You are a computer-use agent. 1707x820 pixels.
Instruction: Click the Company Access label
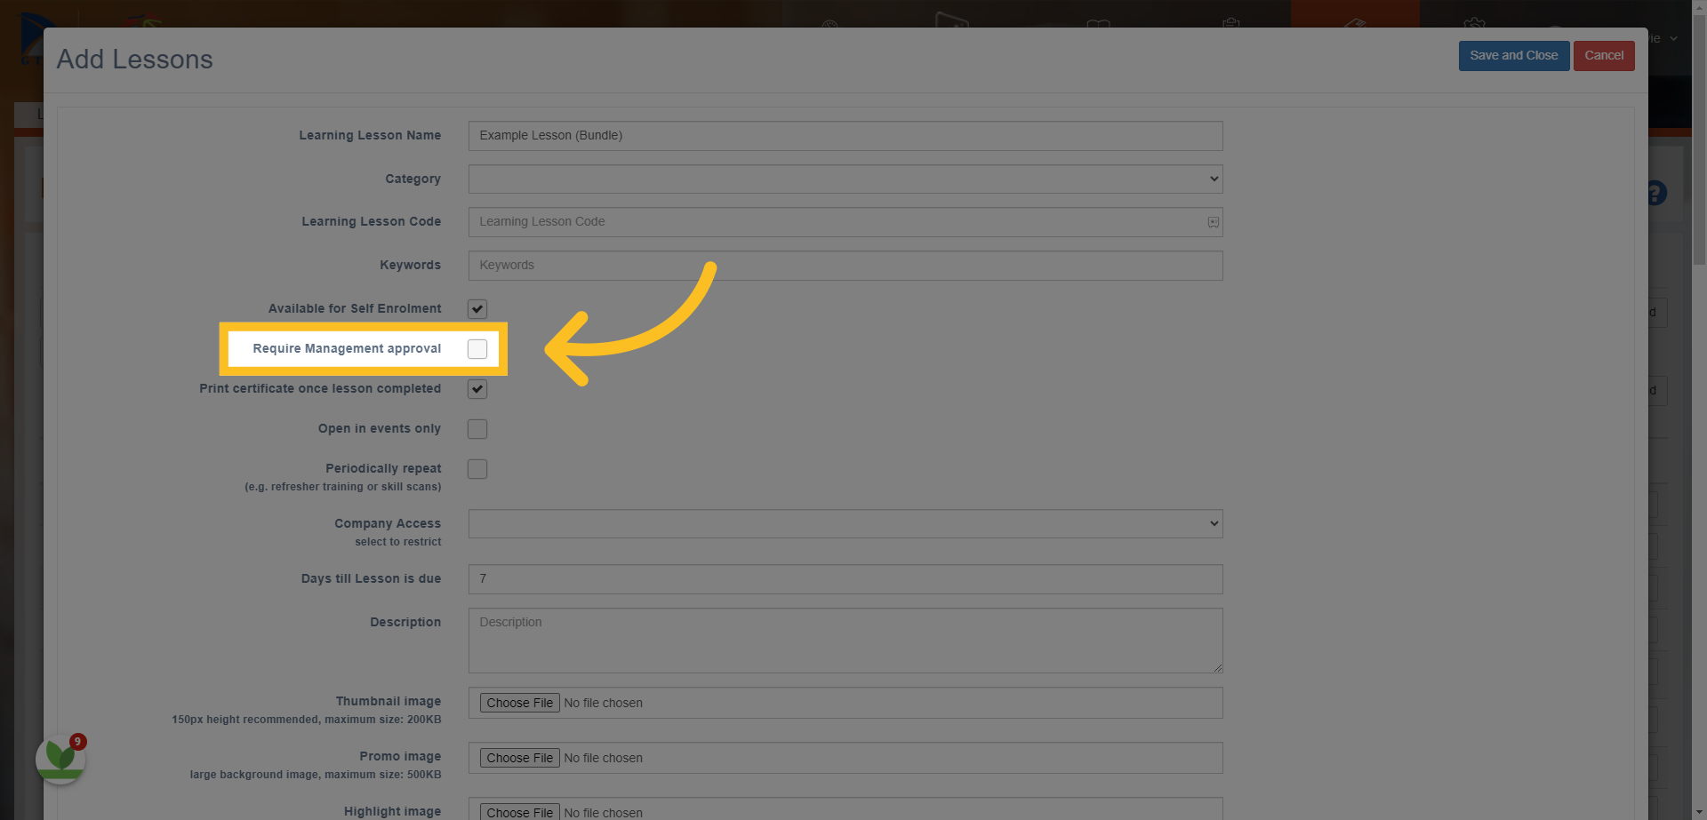tap(388, 523)
